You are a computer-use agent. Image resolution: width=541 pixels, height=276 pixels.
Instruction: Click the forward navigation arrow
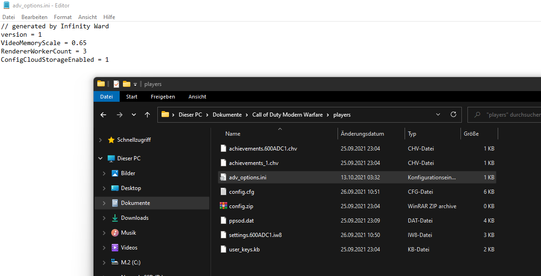click(x=119, y=114)
